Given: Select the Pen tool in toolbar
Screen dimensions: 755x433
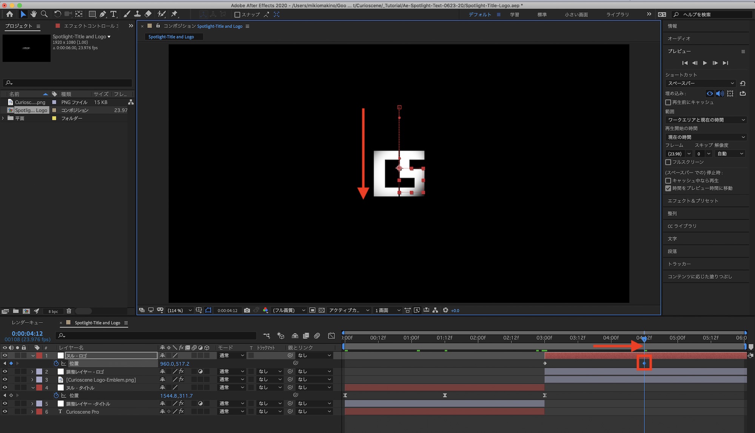Looking at the screenshot, I should click(103, 14).
